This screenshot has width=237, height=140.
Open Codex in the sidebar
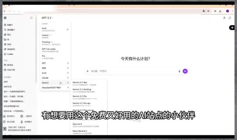tap(9, 54)
